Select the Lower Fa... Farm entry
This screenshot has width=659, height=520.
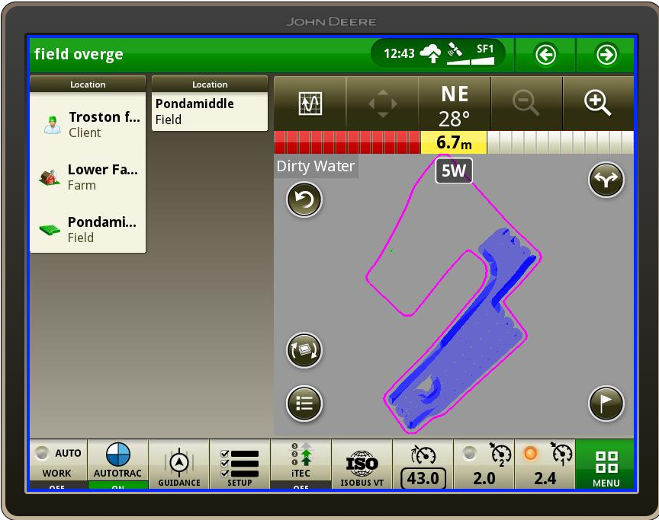click(x=88, y=177)
